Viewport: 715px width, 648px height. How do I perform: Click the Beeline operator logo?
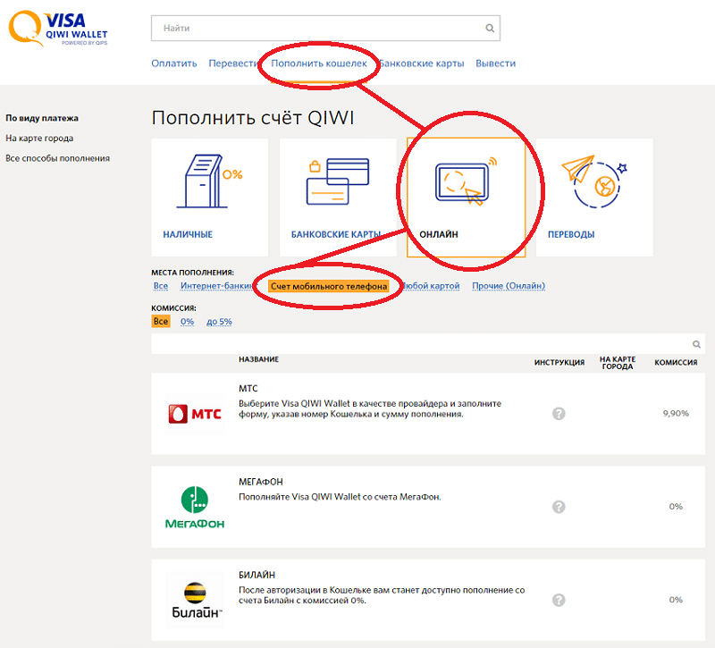pos(197,600)
